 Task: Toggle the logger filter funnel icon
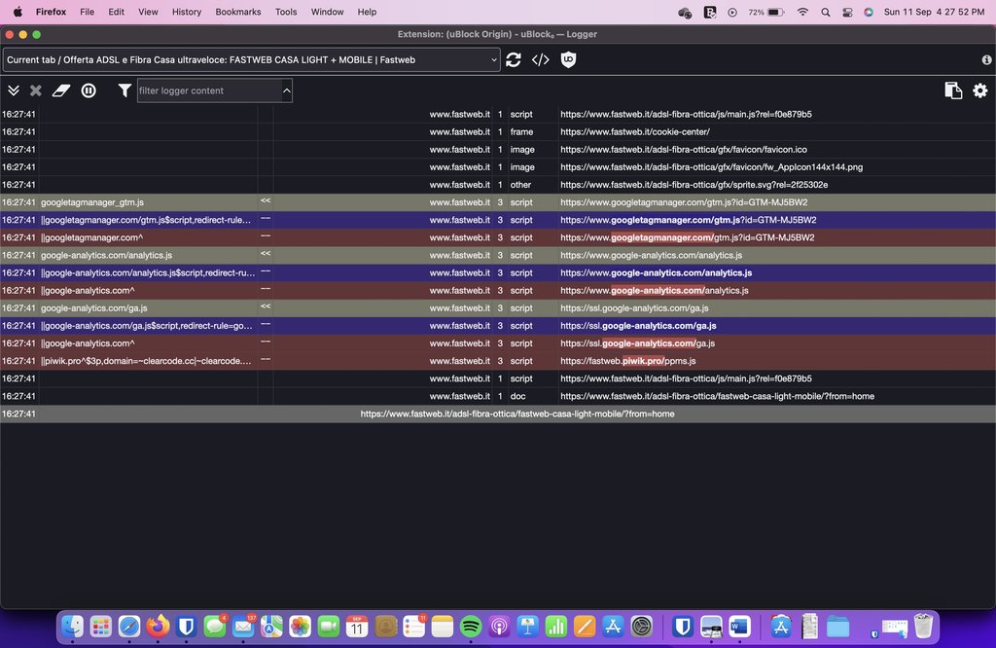click(124, 90)
